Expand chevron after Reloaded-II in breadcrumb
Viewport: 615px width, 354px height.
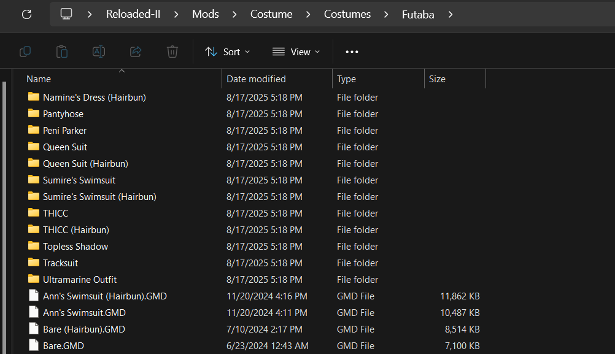coord(176,15)
